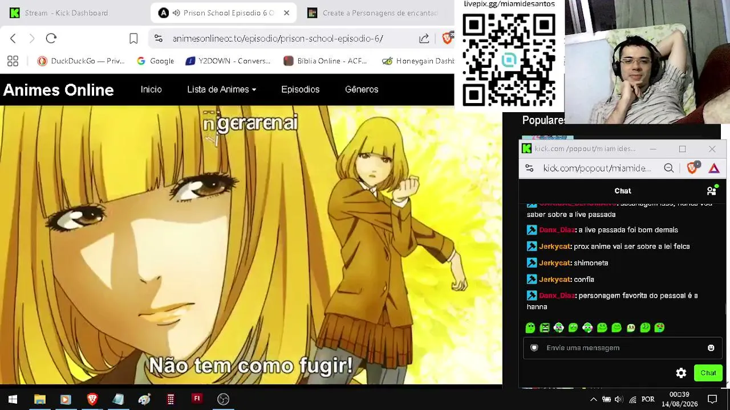This screenshot has height=410, width=730.
Task: Open the Windows Start menu
Action: (x=13, y=399)
